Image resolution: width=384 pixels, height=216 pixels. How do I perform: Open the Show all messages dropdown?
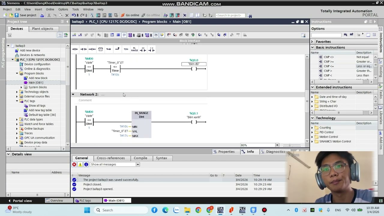point(138,164)
